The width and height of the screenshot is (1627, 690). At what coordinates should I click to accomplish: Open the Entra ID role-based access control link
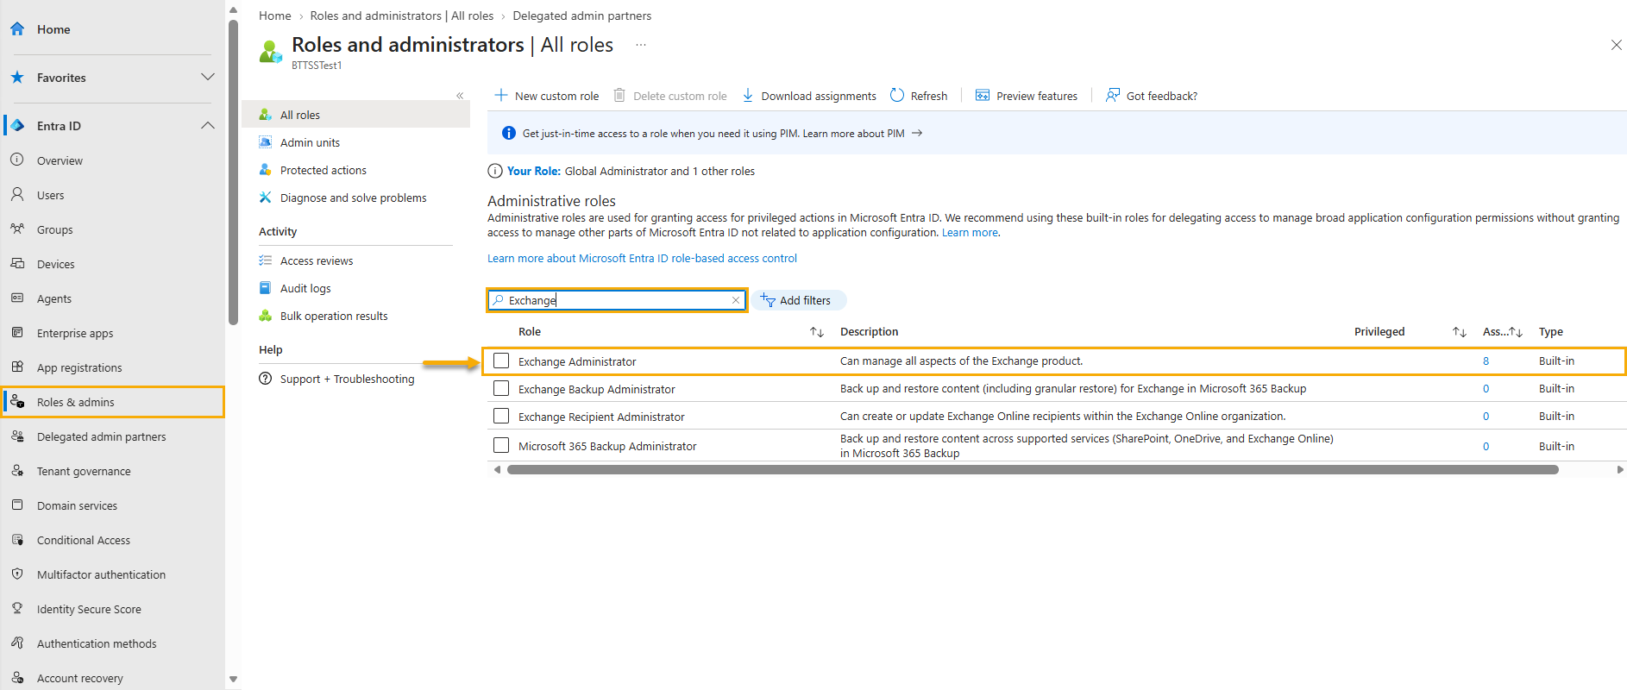(x=642, y=258)
